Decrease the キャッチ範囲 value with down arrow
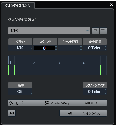Viewport: 116px width, 125px height. 81,50
